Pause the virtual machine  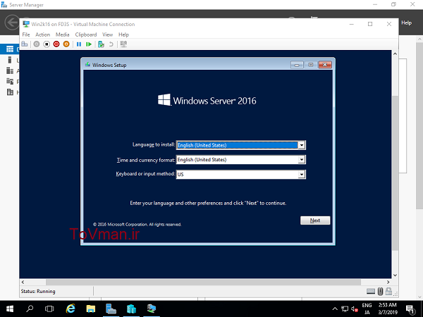click(79, 44)
